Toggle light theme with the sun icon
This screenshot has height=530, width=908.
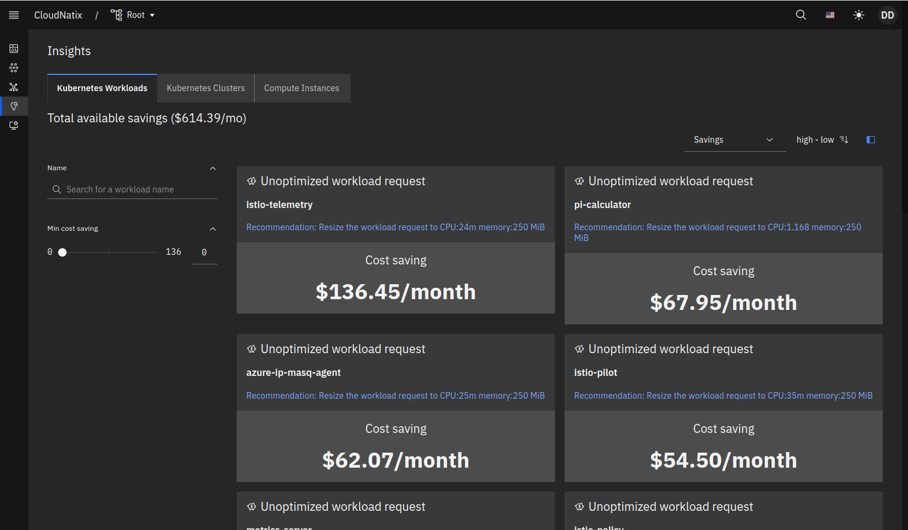[859, 15]
